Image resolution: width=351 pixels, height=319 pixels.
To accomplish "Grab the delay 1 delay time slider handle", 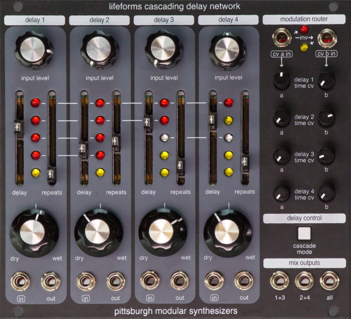I will tap(17, 127).
